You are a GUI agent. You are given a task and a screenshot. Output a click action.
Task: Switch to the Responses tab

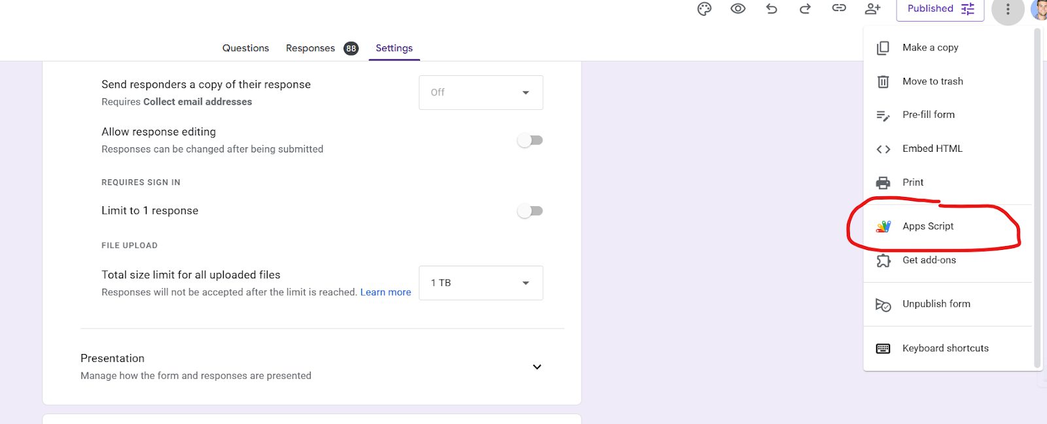click(310, 48)
